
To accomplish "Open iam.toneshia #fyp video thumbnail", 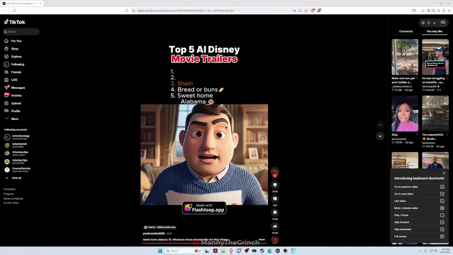I will click(x=405, y=114).
